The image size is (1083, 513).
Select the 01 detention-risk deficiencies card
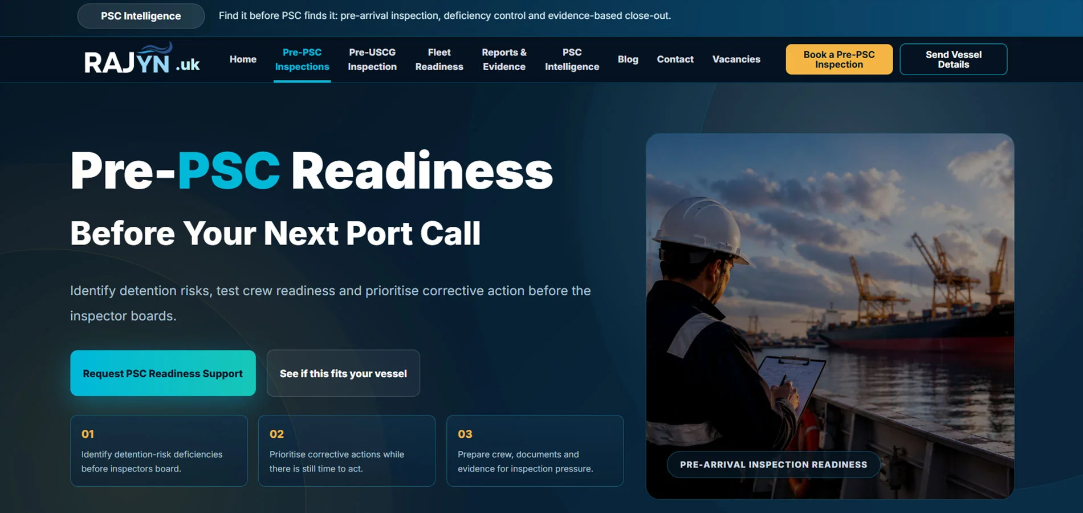[x=159, y=451]
